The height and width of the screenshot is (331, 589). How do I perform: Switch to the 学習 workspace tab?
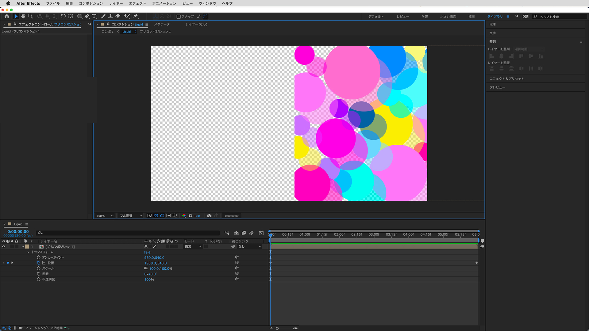tap(425, 17)
